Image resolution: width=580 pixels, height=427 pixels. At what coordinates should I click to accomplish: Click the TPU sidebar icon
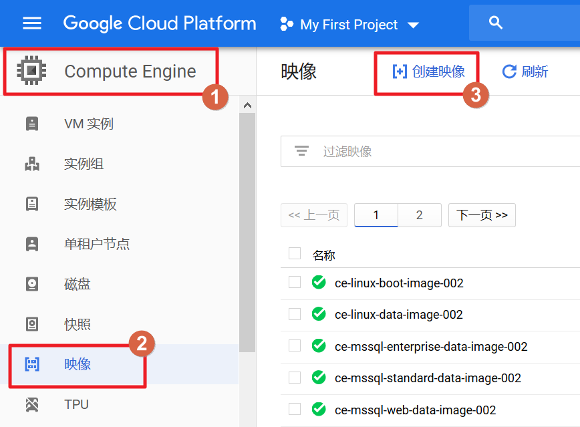(x=32, y=404)
